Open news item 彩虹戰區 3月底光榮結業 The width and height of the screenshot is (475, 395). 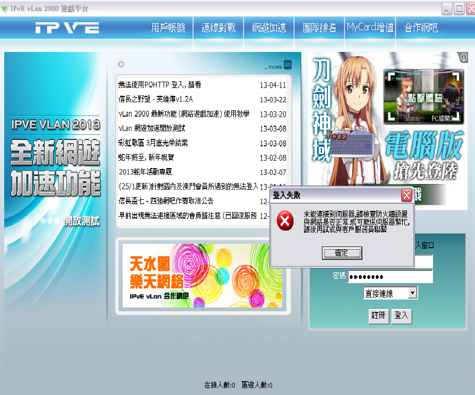click(x=152, y=143)
